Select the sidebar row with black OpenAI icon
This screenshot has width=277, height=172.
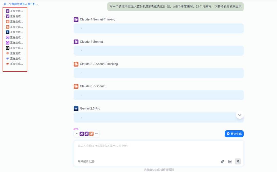14,48
